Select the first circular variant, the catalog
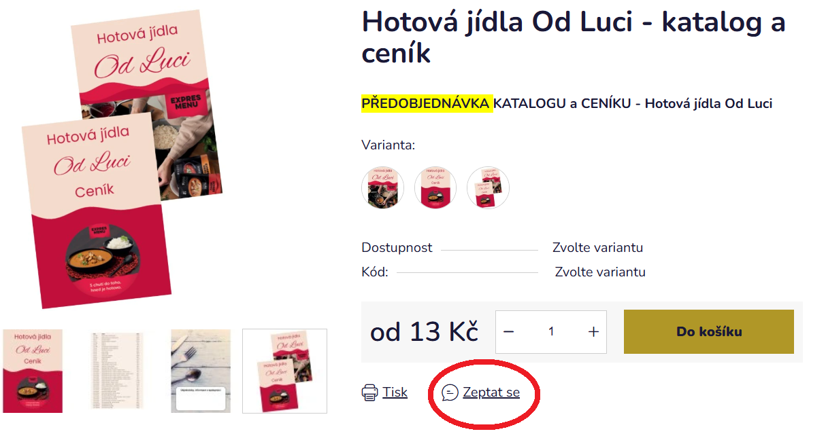This screenshot has height=438, width=826. tap(382, 187)
